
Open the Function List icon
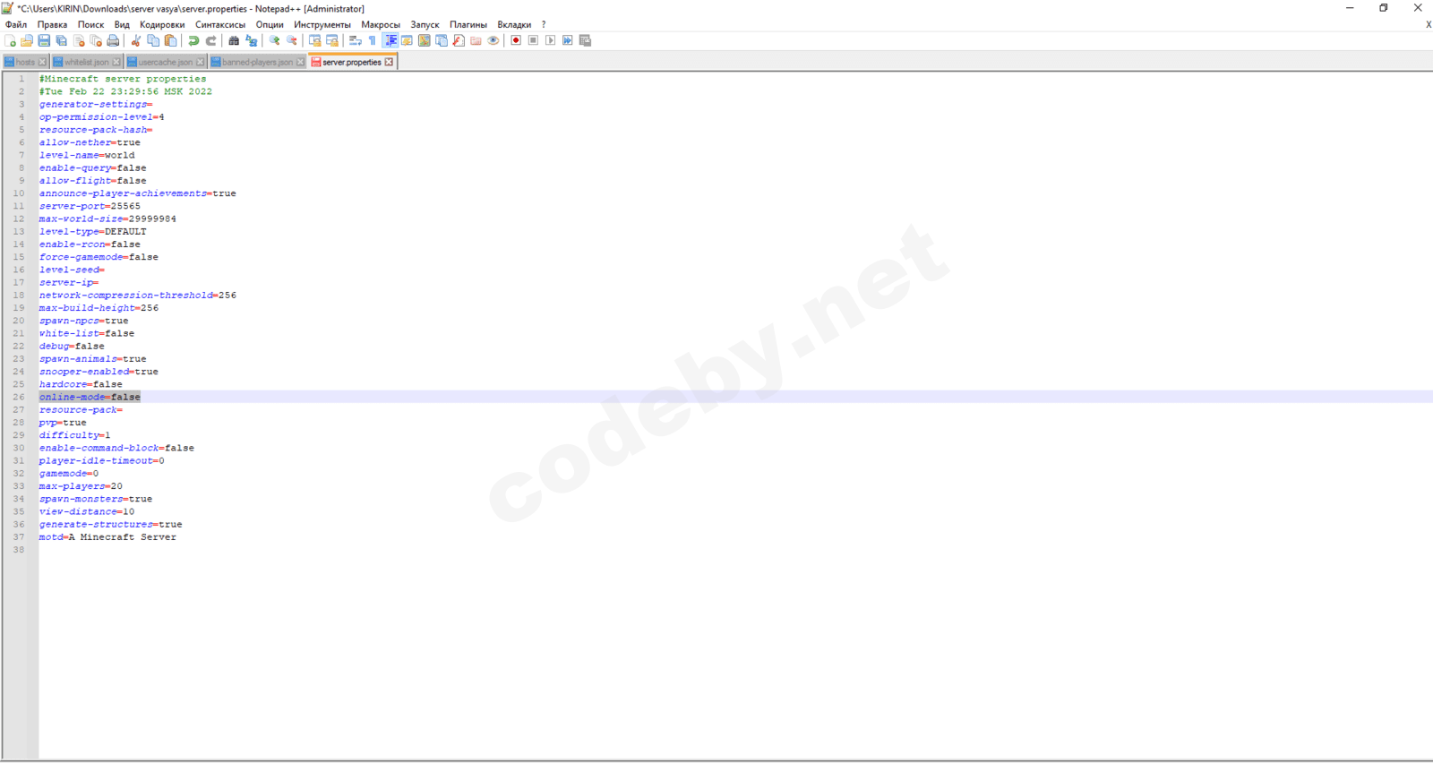(459, 40)
